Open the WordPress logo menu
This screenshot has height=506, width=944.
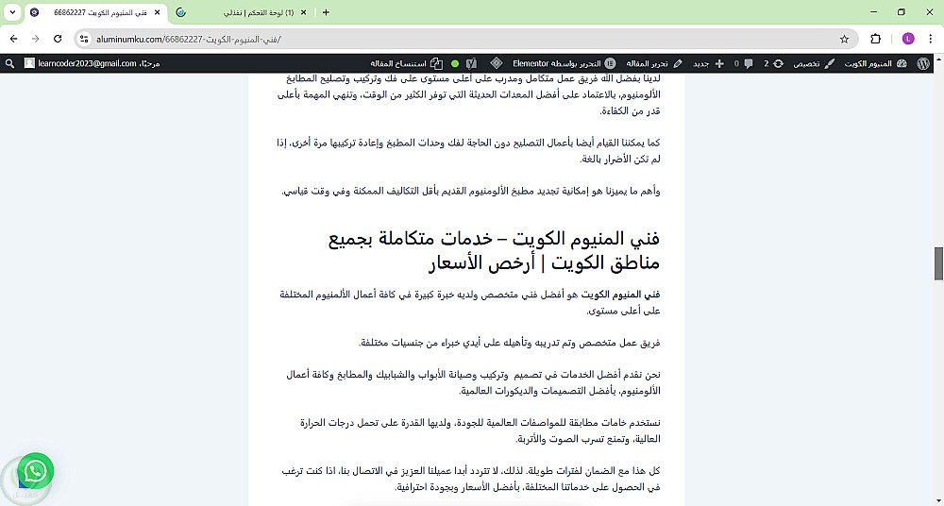923,63
